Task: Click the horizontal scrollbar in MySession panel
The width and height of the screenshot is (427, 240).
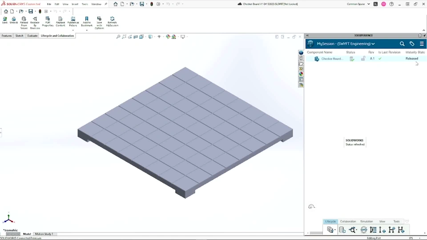Action: click(x=316, y=233)
